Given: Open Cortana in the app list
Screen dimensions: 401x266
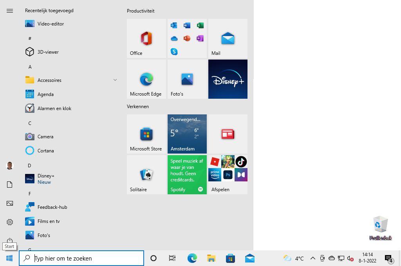Looking at the screenshot, I should [72, 151].
